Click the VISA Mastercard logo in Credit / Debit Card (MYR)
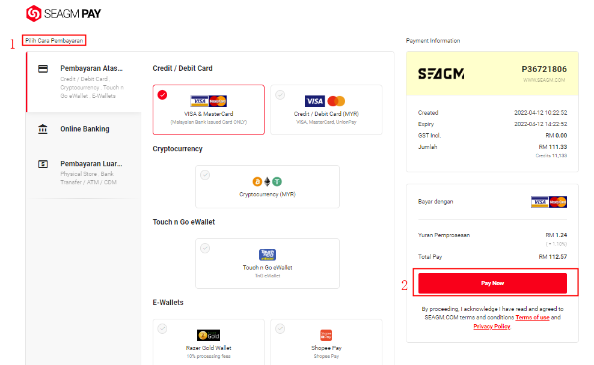The width and height of the screenshot is (594, 365). (325, 101)
